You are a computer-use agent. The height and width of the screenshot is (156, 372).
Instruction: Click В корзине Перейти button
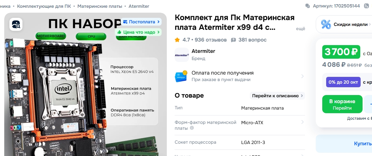tap(342, 104)
